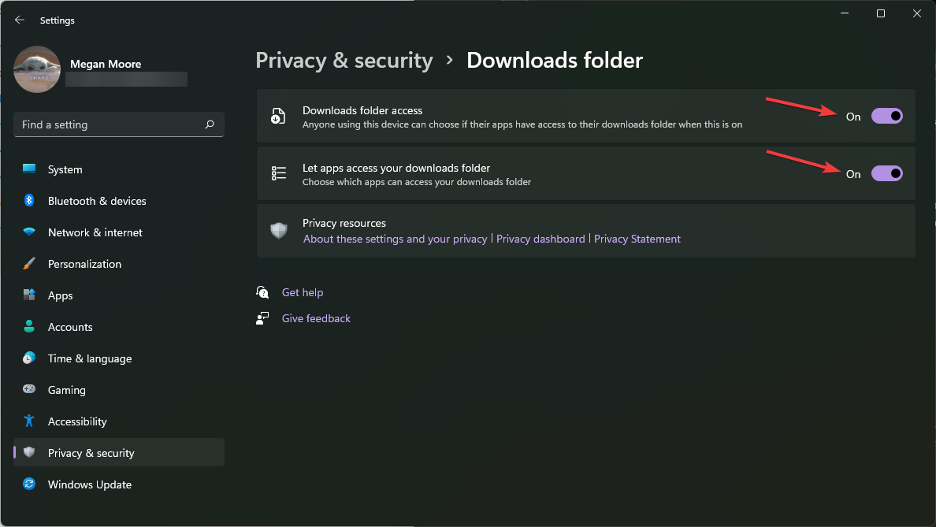The image size is (936, 527).
Task: Turn off Downloads folder access toggle
Action: tap(886, 117)
